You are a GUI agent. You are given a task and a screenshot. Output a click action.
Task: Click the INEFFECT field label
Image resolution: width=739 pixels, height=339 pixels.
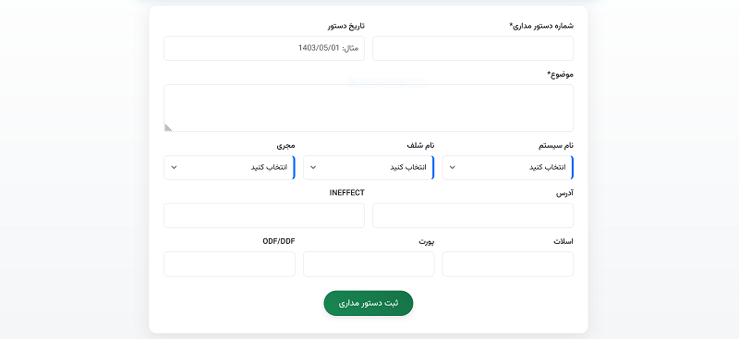(347, 193)
